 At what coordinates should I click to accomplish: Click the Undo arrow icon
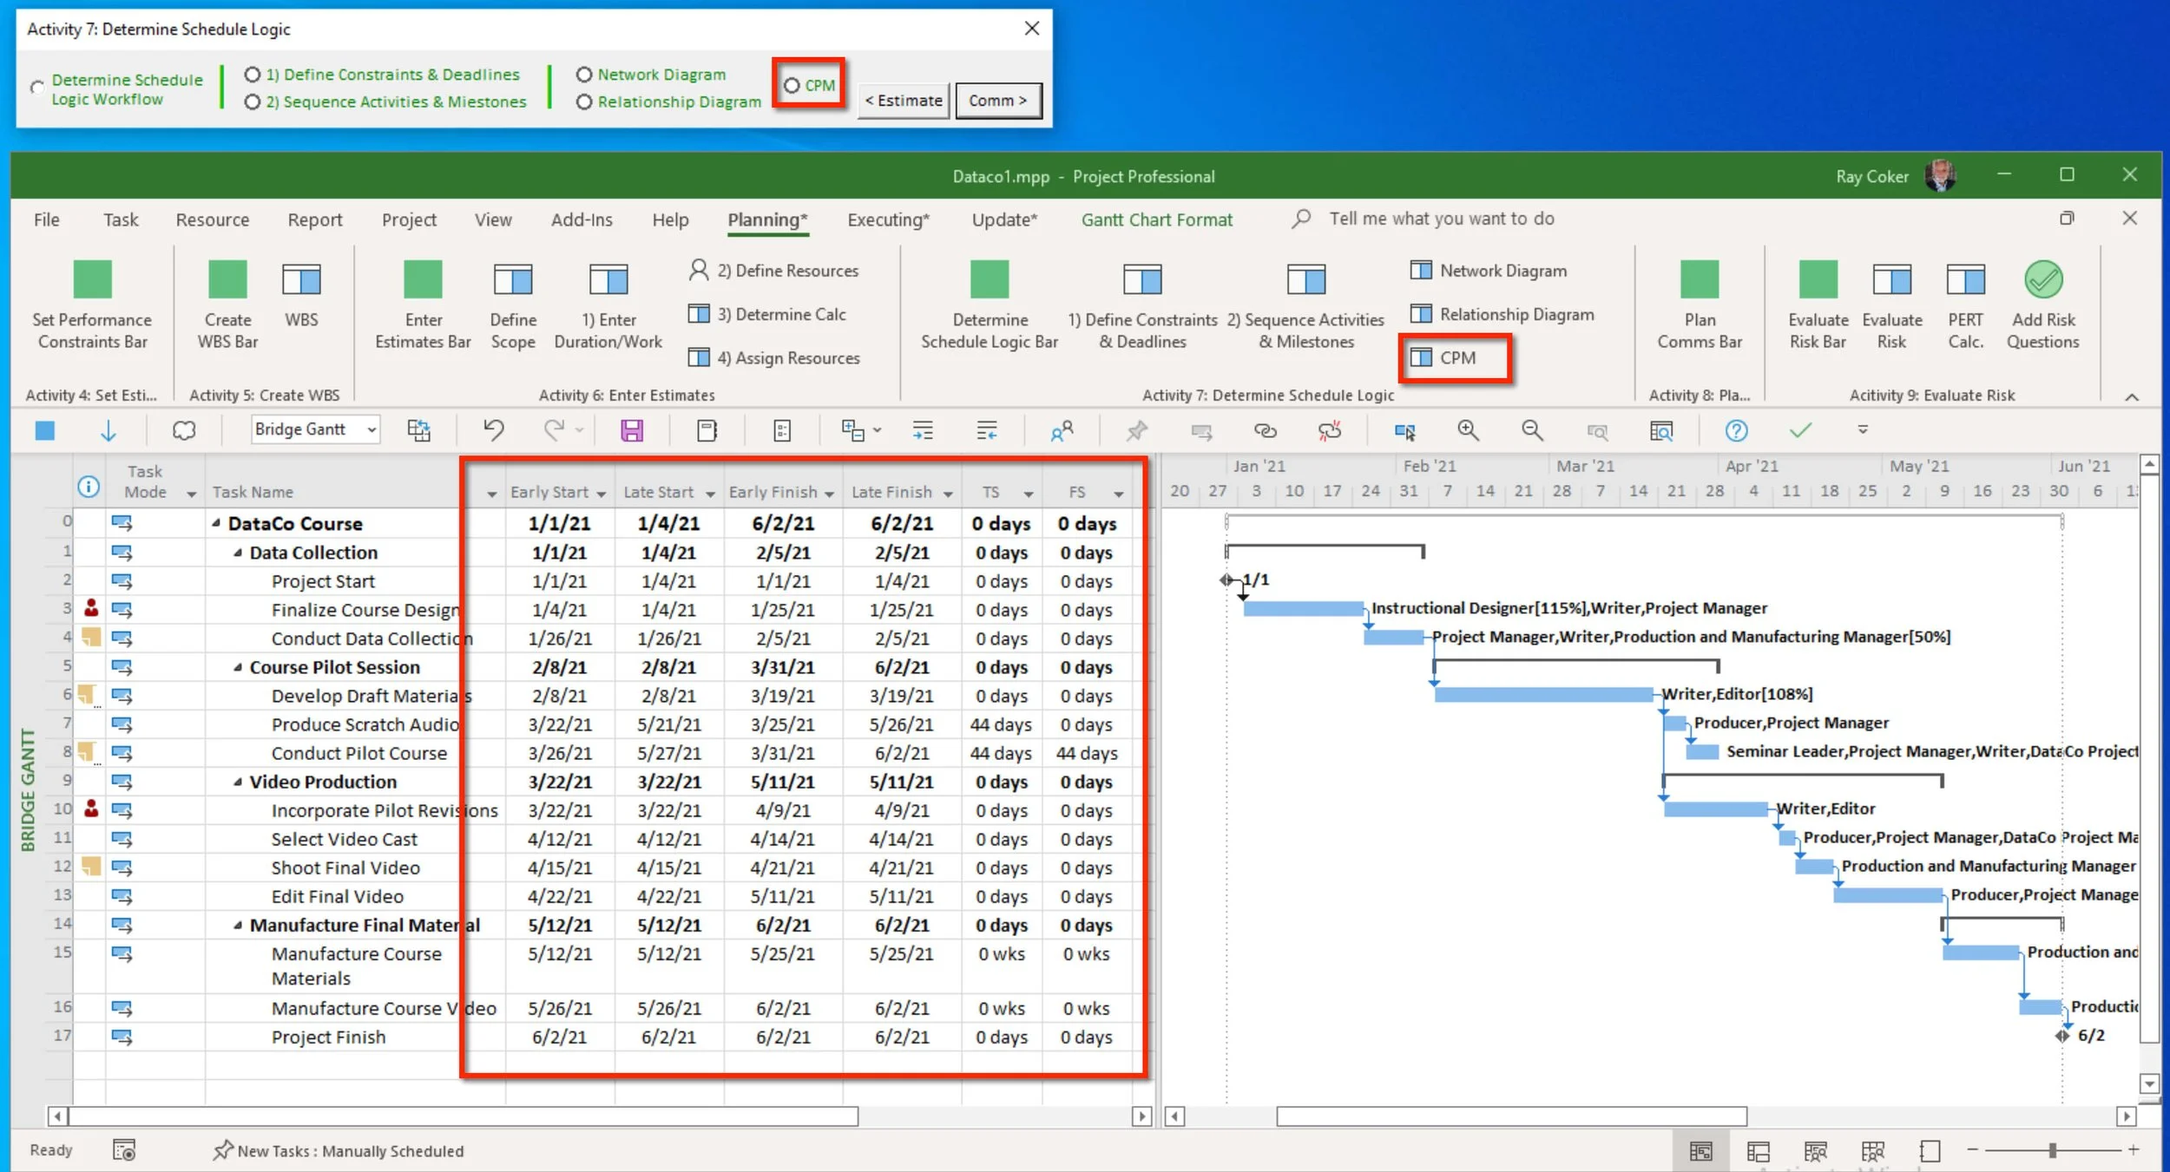493,429
